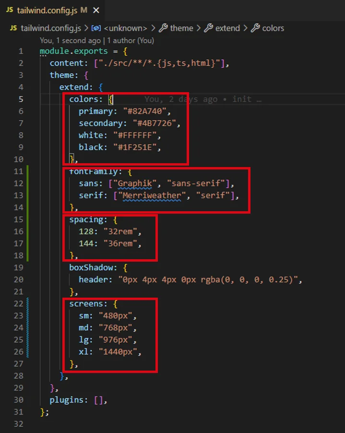Screen dimensions: 345x433
Task: Click the black color value "#1F251E"
Action: 135,147
